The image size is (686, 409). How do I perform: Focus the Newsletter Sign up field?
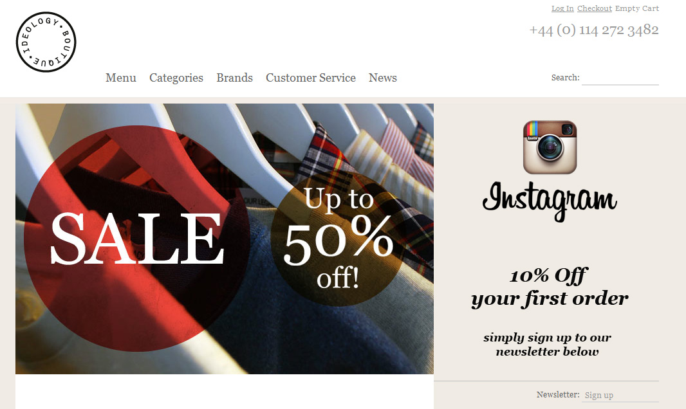tap(620, 395)
